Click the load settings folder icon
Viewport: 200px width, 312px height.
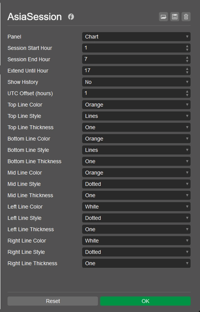[x=163, y=17]
